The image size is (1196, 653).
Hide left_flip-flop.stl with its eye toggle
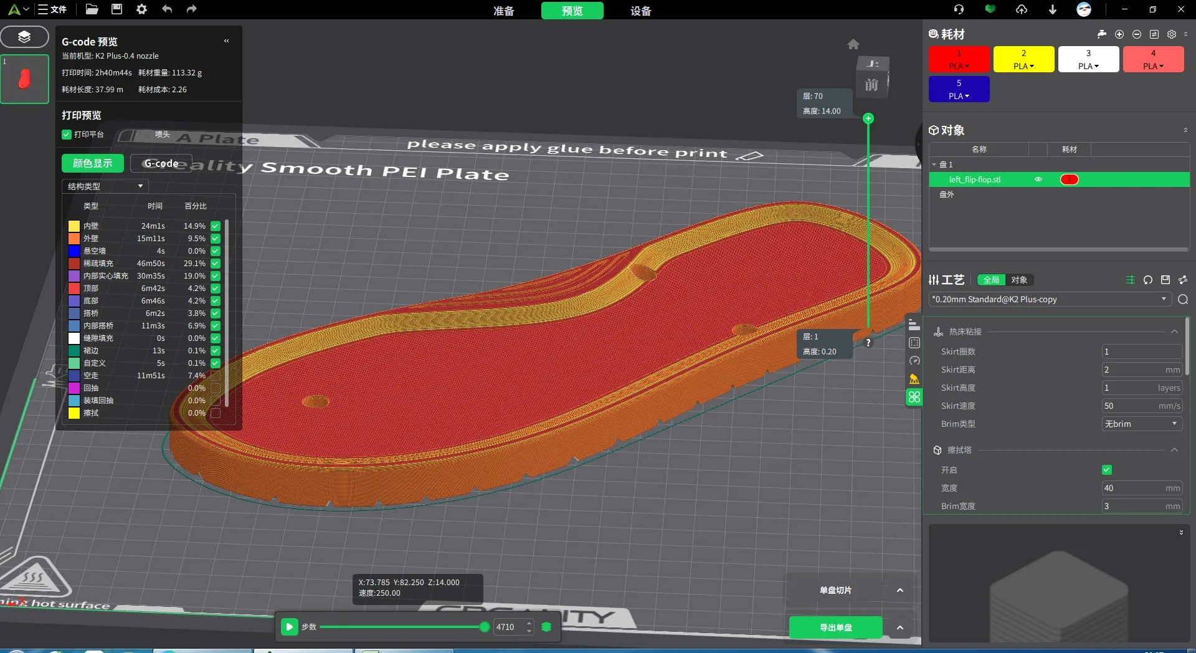click(x=1038, y=179)
